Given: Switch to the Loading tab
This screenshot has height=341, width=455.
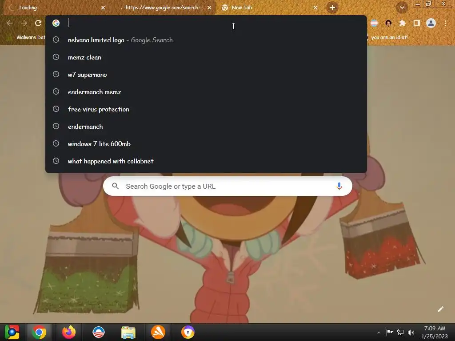Looking at the screenshot, I should pos(55,8).
